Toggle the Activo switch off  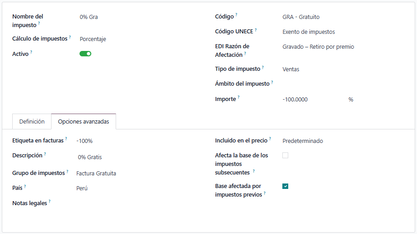85,54
